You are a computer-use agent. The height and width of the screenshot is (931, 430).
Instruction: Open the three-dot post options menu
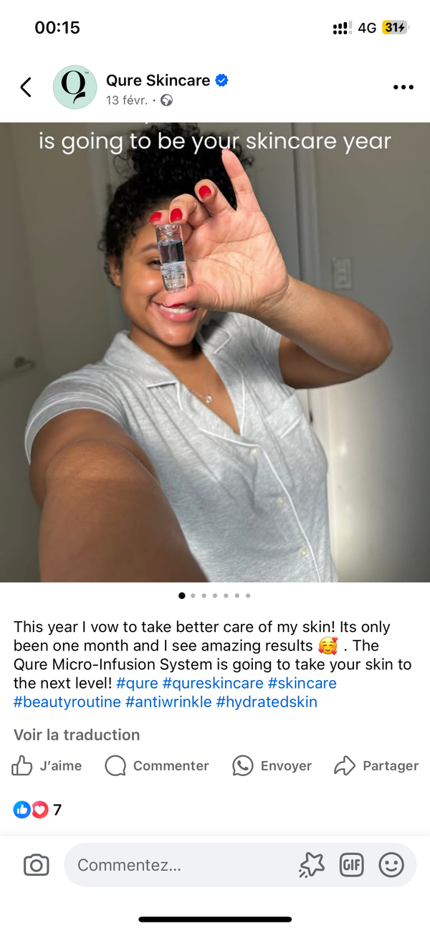pyautogui.click(x=403, y=88)
